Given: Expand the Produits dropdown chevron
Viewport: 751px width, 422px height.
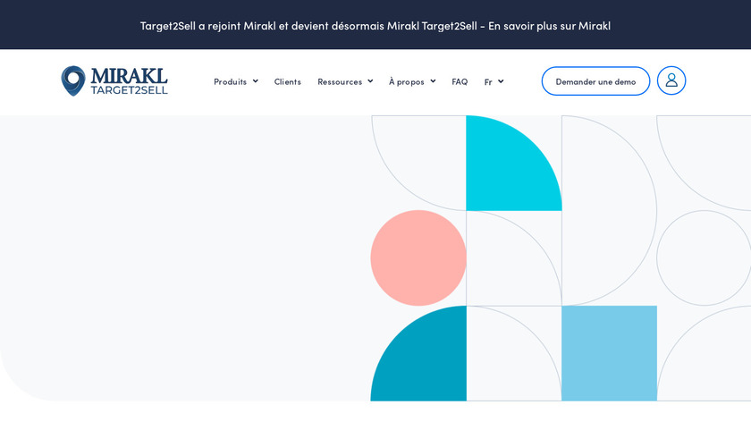Looking at the screenshot, I should click(x=255, y=81).
